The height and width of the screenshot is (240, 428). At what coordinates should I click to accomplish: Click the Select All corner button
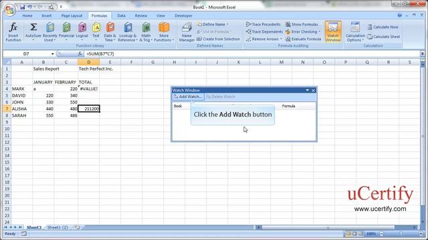[x=7, y=62]
